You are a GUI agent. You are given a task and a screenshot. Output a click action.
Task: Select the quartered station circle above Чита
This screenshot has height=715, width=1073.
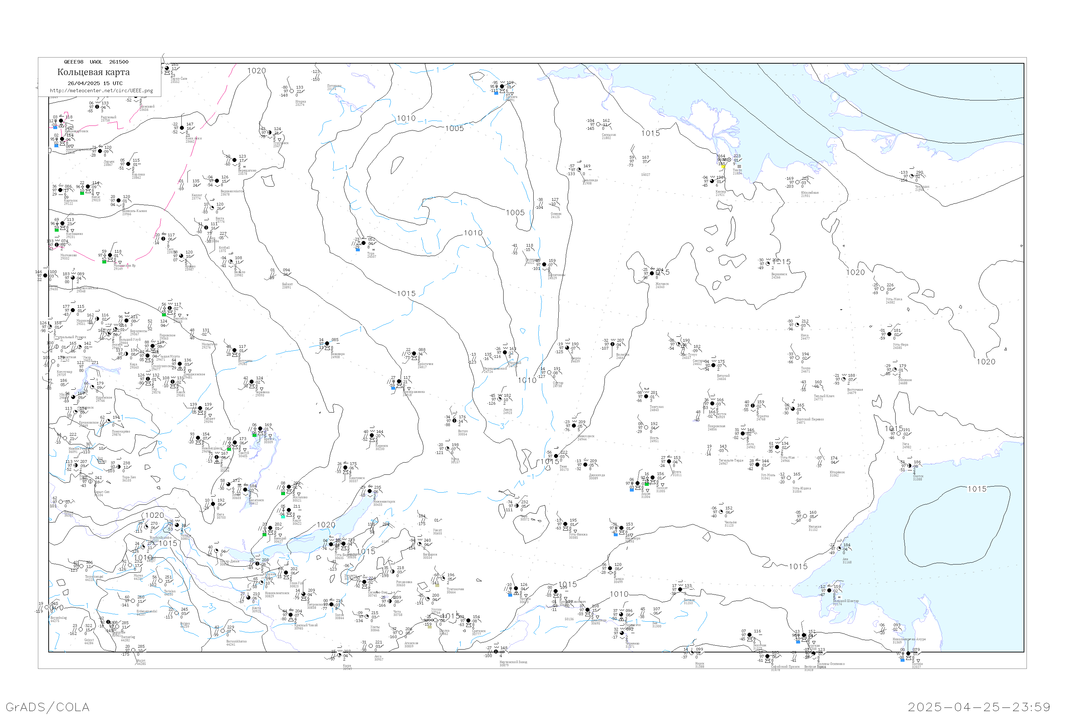[389, 601]
